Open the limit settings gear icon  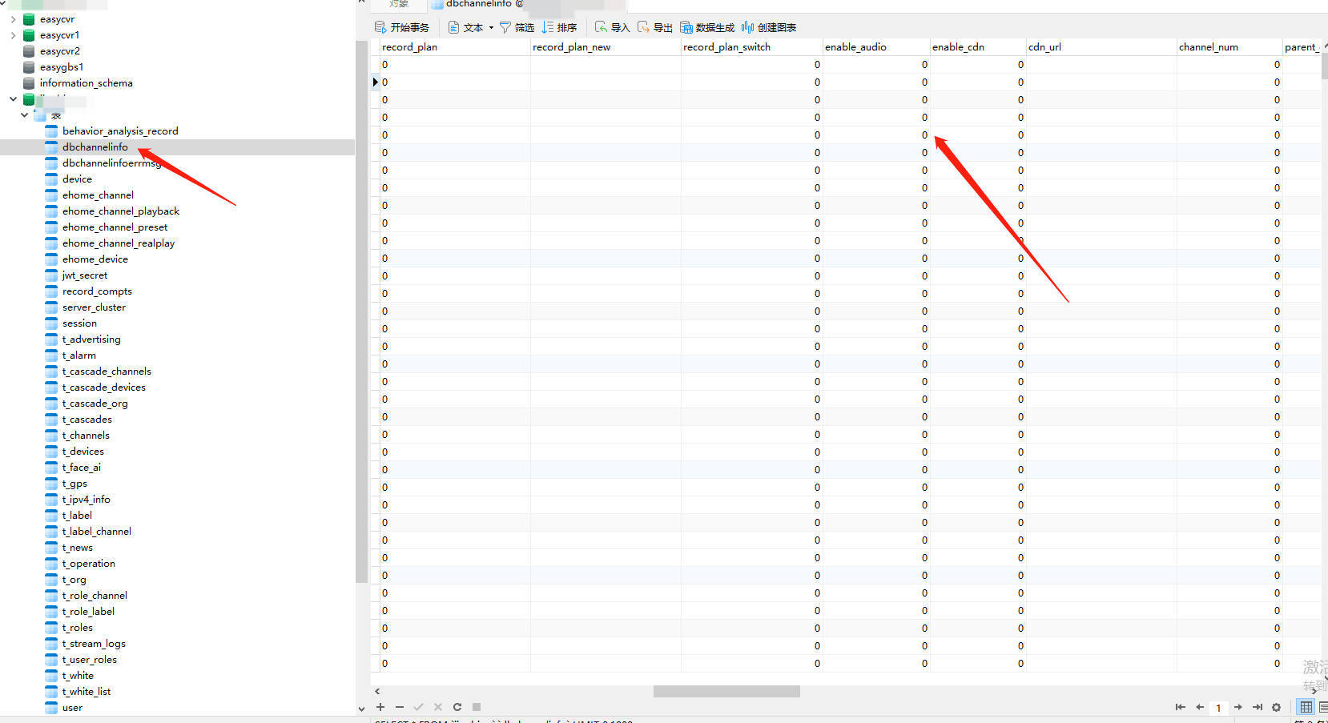click(x=1276, y=707)
